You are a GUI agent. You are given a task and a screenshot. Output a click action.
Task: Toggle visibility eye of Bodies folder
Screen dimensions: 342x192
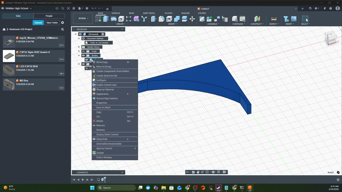click(x=83, y=55)
